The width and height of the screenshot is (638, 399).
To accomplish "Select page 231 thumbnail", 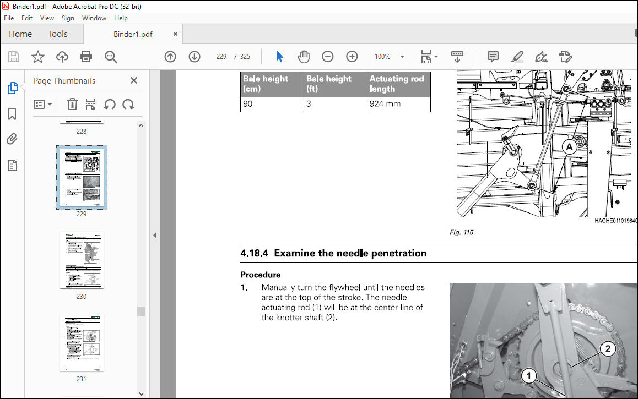I will click(x=82, y=342).
